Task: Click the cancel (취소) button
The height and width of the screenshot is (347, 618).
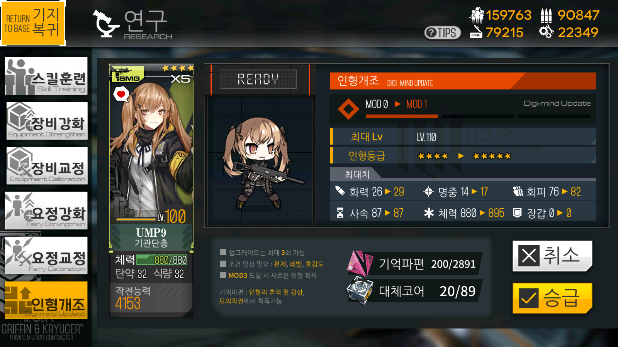Action: (x=552, y=256)
